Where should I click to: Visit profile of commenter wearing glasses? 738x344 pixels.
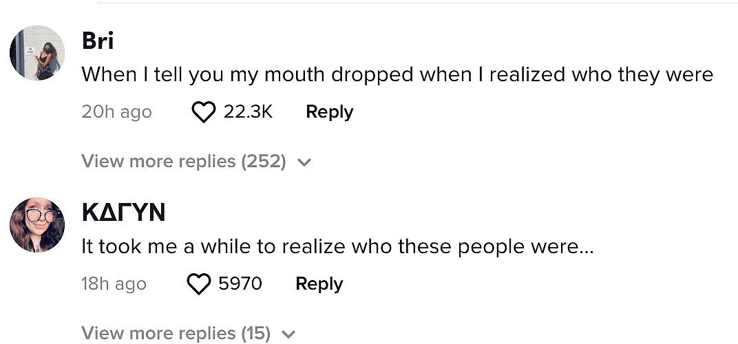pos(36,224)
